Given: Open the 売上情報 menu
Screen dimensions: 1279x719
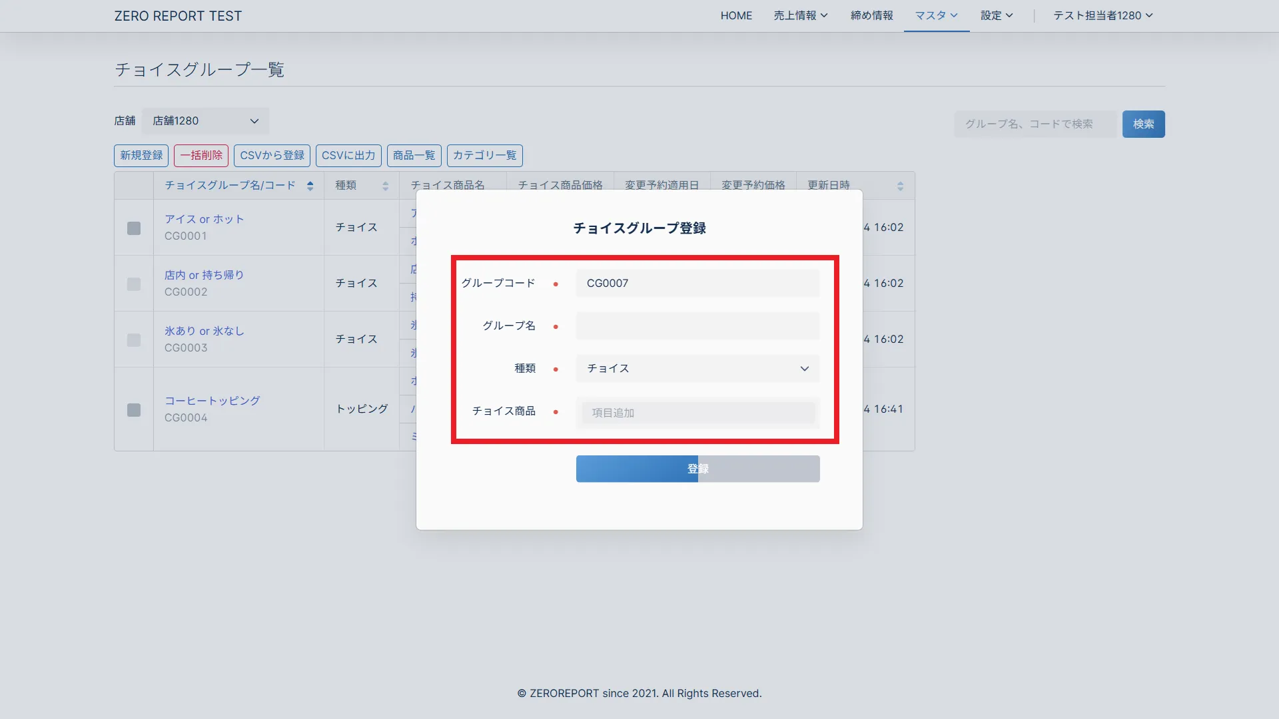Looking at the screenshot, I should tap(800, 15).
